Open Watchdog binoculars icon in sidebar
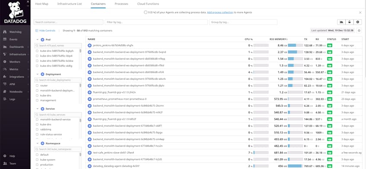 click(x=5, y=32)
